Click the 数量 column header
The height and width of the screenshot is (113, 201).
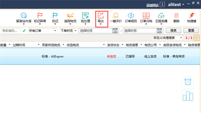point(3,45)
